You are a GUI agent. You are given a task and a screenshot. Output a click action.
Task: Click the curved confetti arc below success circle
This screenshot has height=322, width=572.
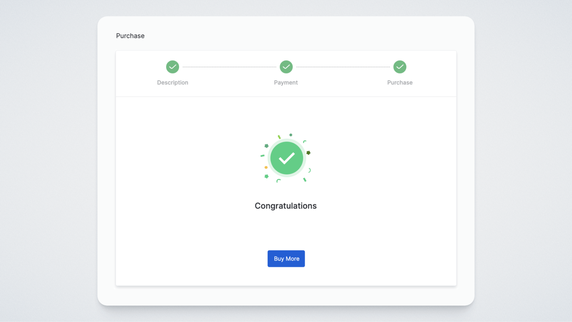[x=278, y=181]
